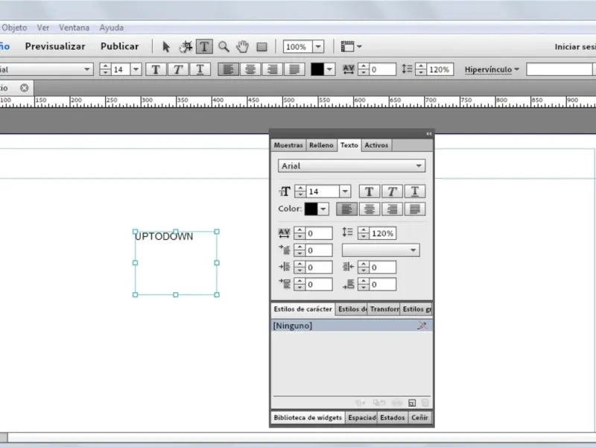This screenshot has height=447, width=596.
Task: Click the left indent icon in the panel
Action: point(285,267)
